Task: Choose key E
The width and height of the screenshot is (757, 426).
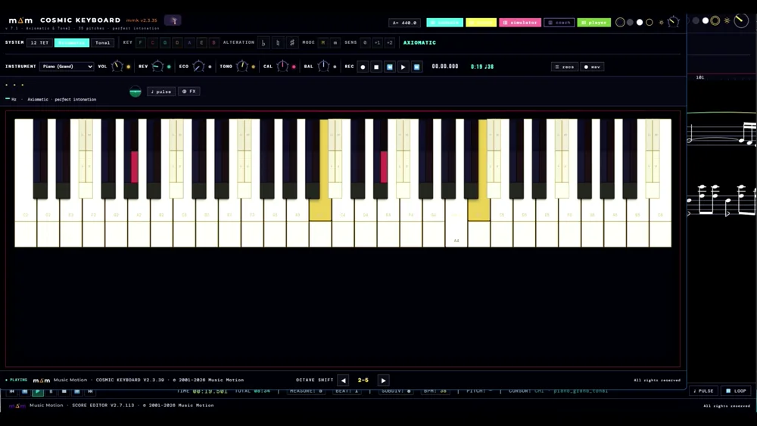Action: [202, 42]
